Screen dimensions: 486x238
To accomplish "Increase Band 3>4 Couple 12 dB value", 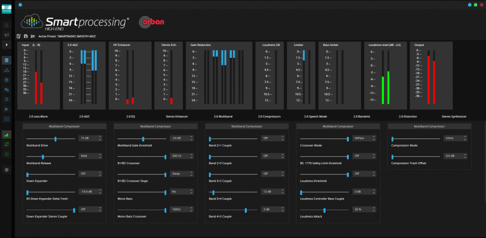I will pyautogui.click(x=282, y=190).
